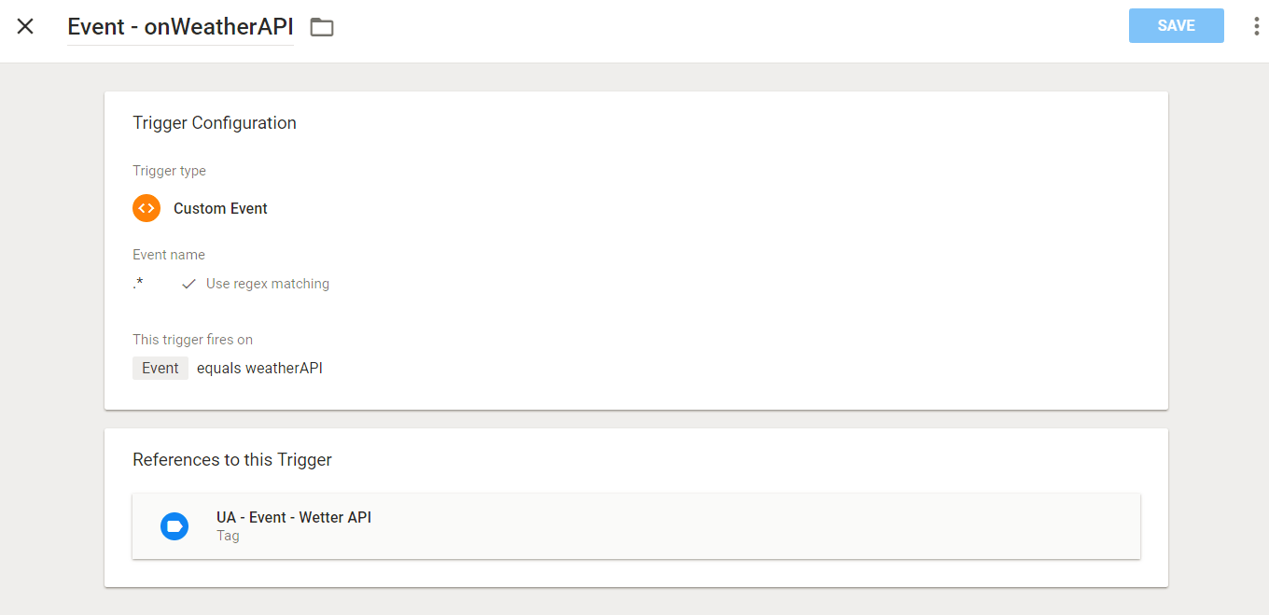Click the '.*' event name value
Viewport: 1269px width, 615px height.
138,284
